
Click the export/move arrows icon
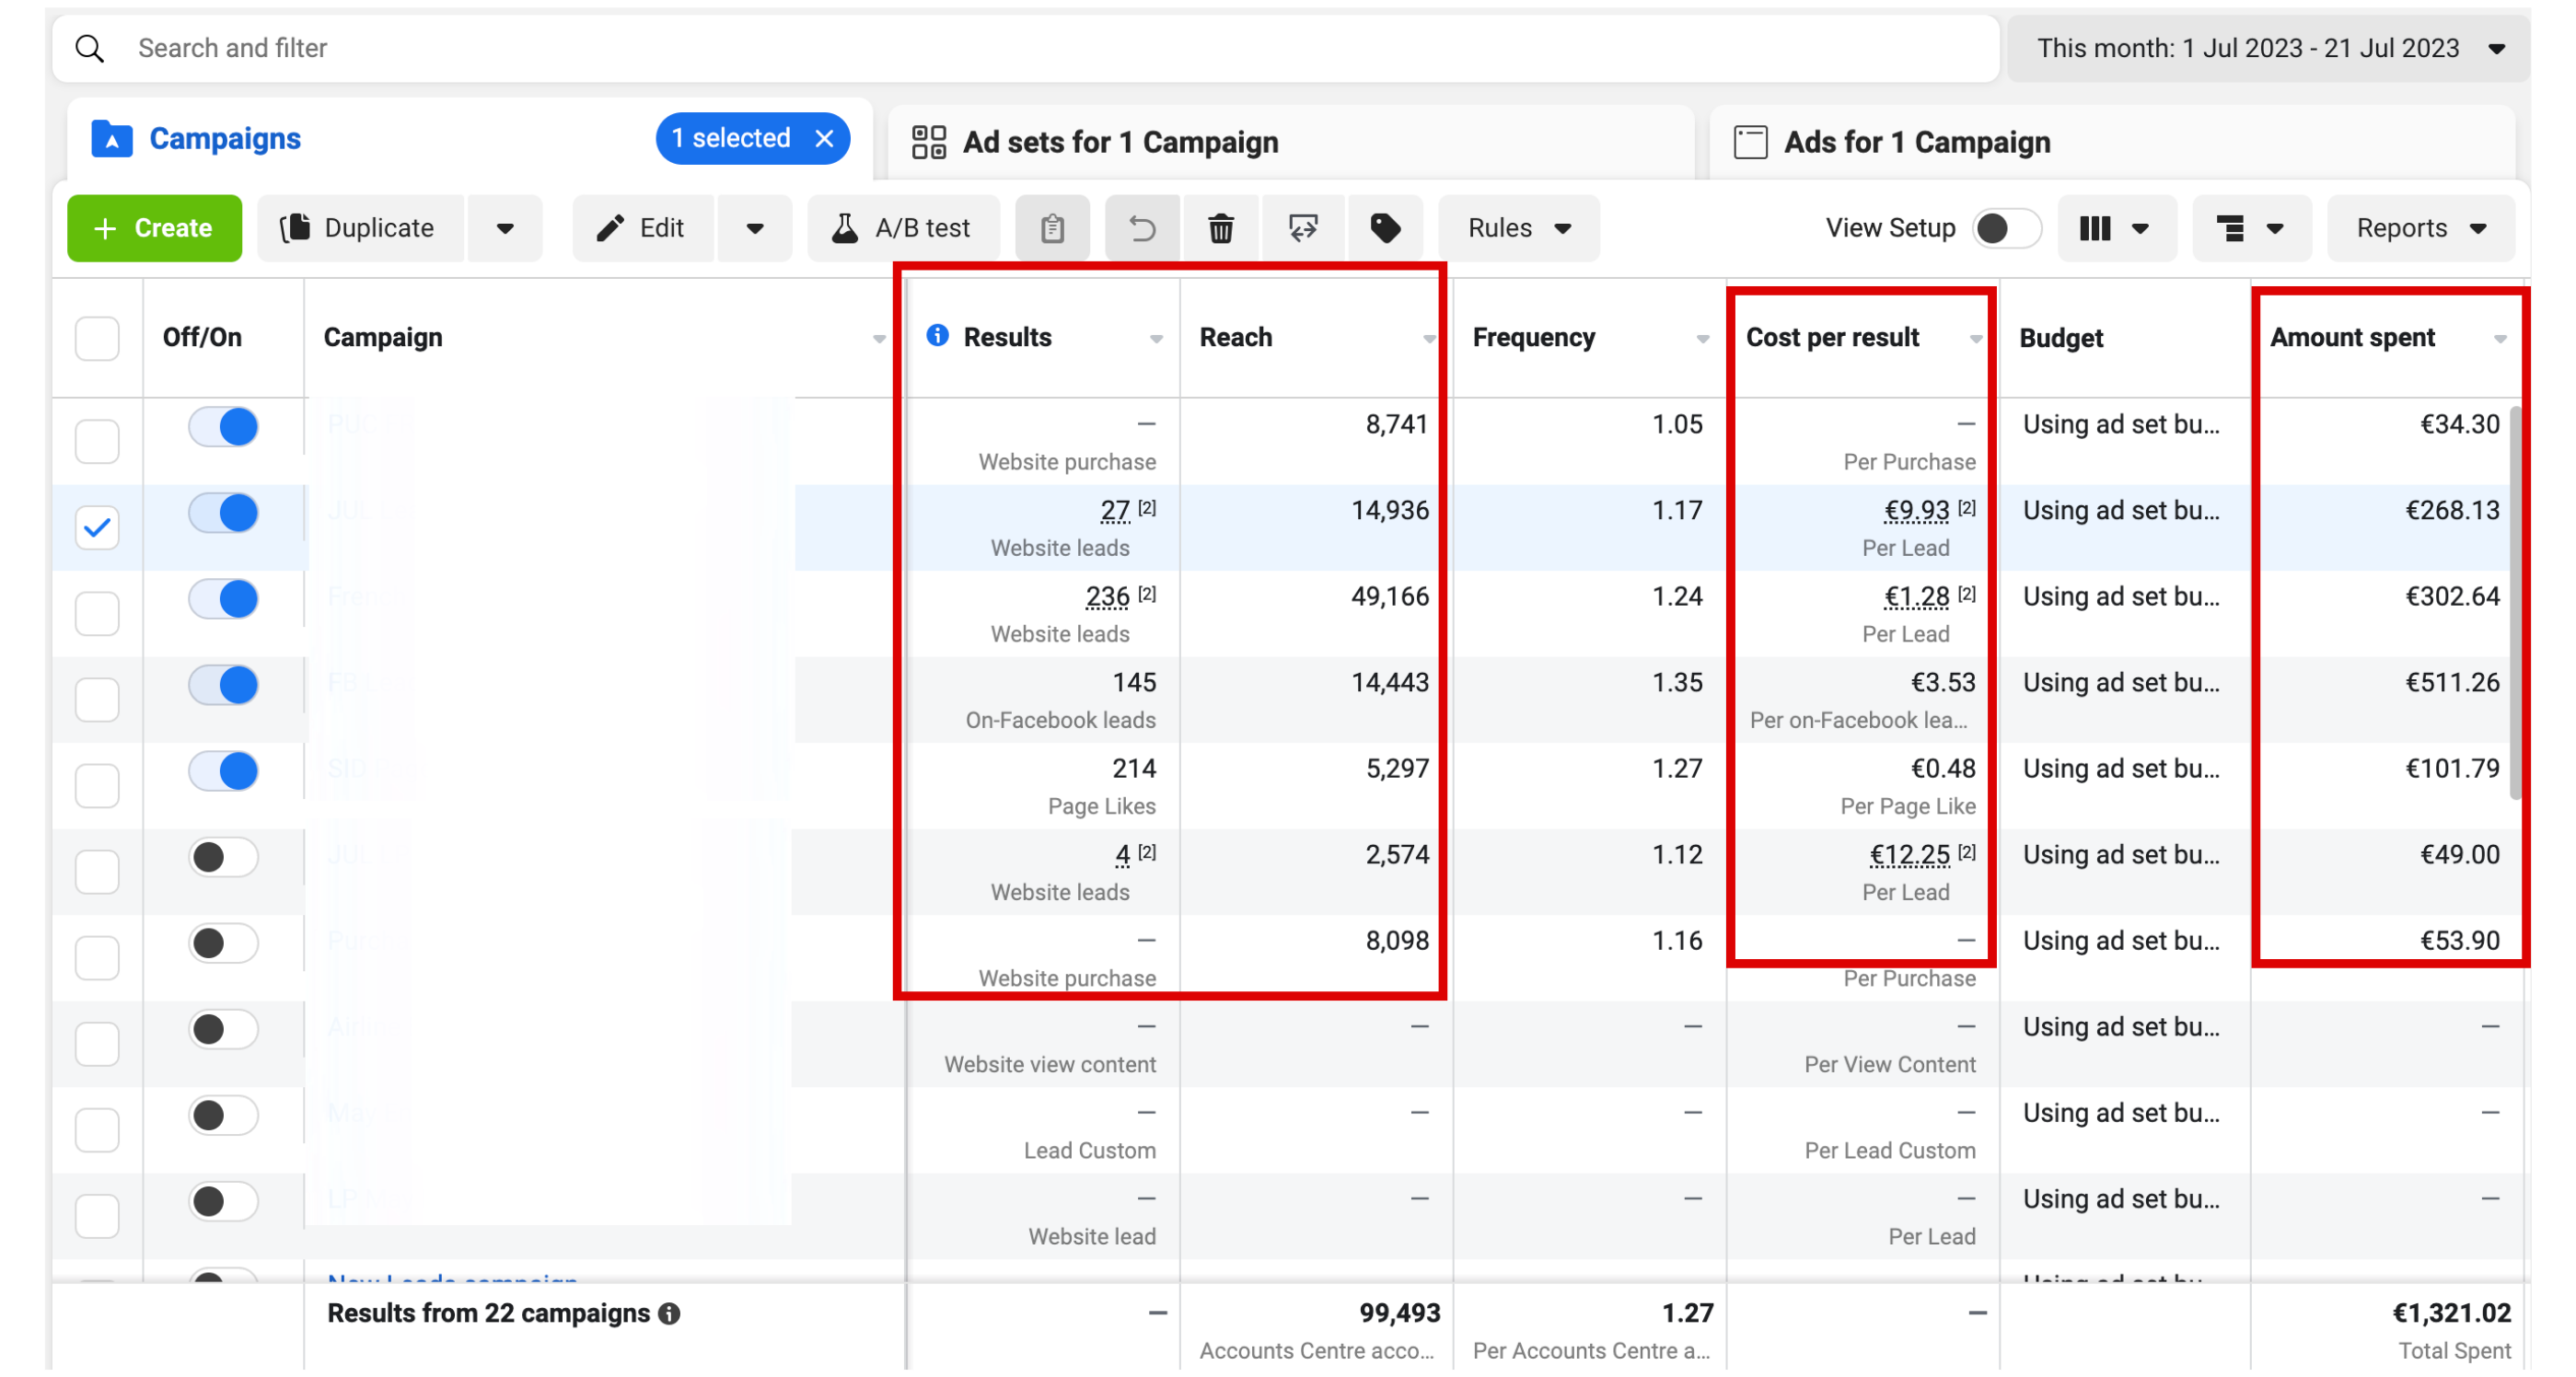point(1303,229)
